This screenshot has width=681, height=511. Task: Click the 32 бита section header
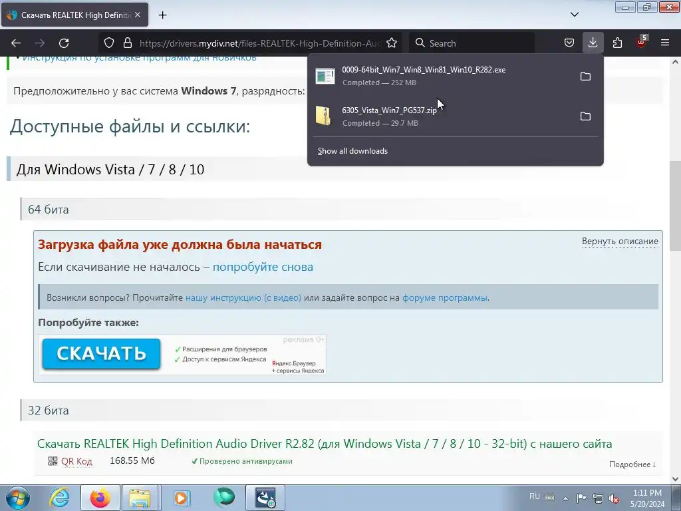click(x=48, y=411)
